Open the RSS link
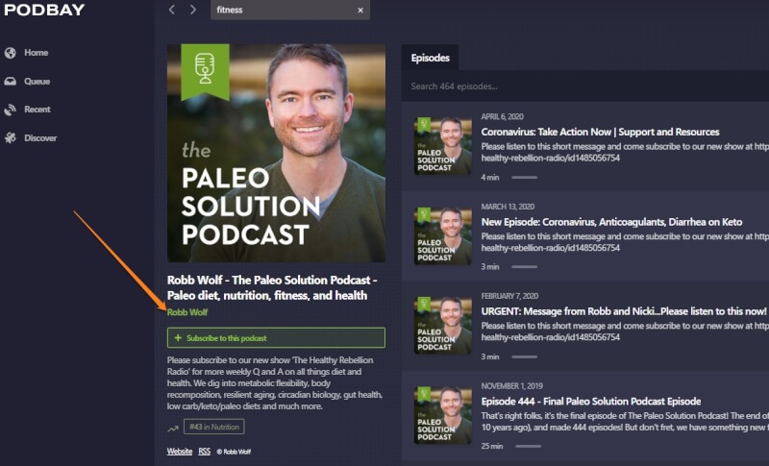The image size is (769, 466). (x=204, y=452)
